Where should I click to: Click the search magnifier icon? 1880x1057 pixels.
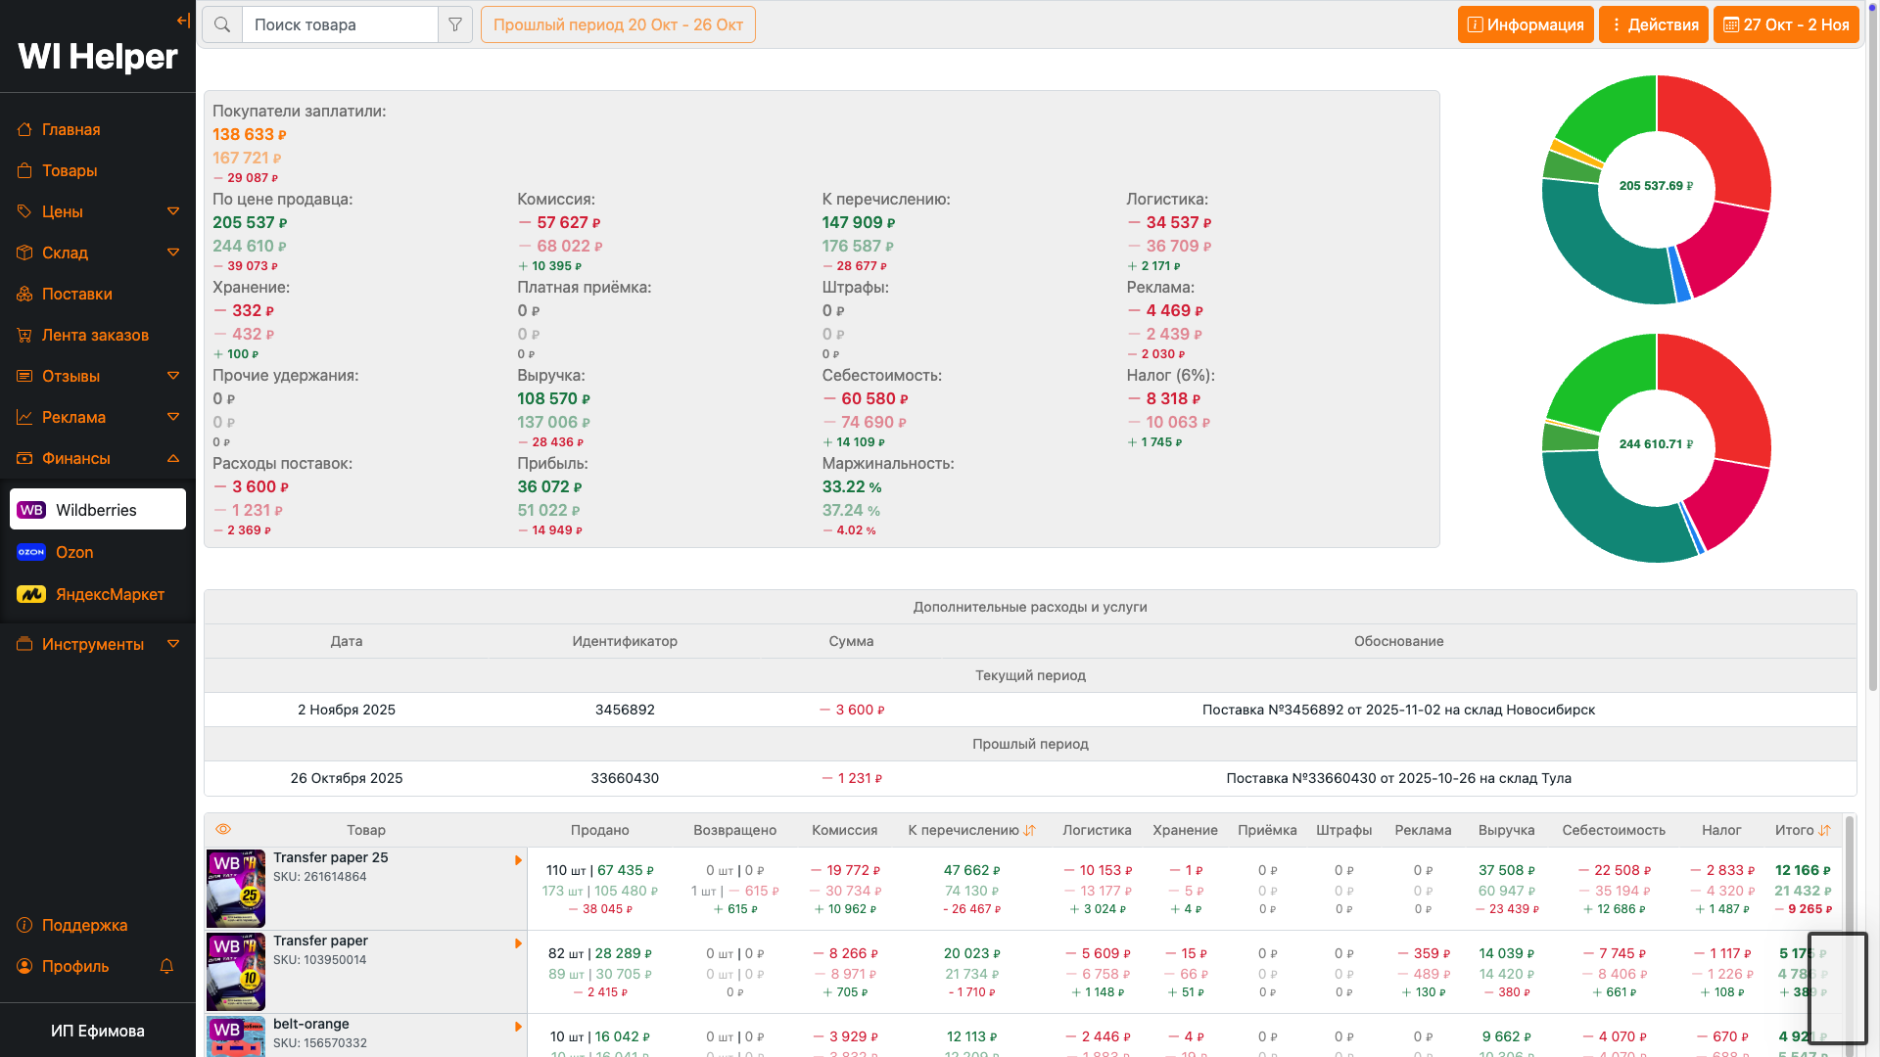pos(222,24)
